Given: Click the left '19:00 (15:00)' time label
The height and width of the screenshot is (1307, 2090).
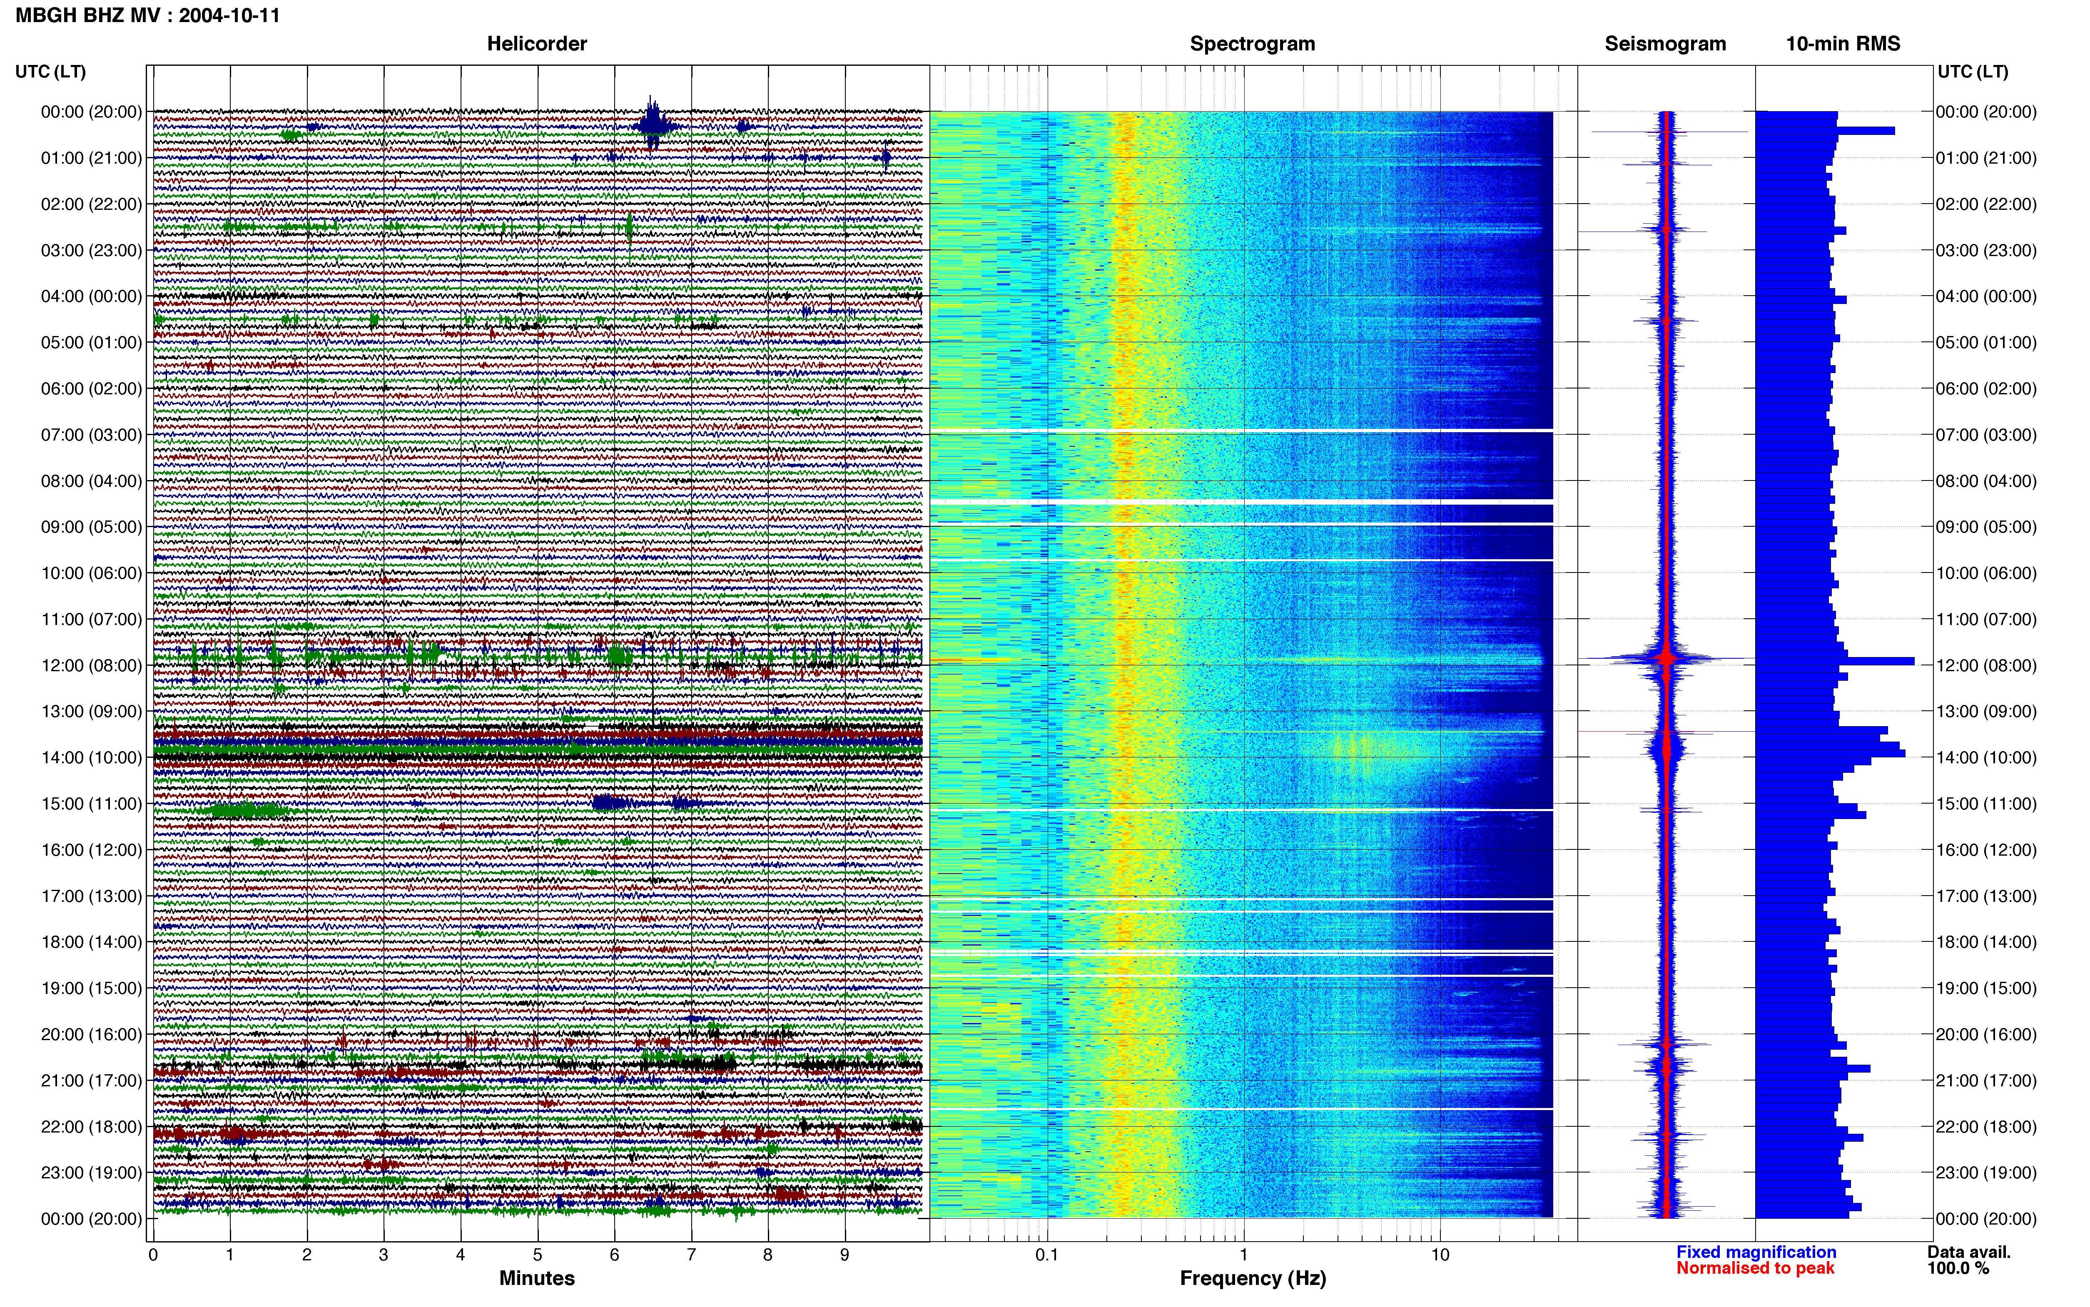Looking at the screenshot, I should 92,988.
